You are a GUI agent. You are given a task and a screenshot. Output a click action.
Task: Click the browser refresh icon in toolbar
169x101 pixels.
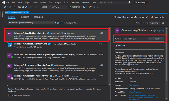84,7
